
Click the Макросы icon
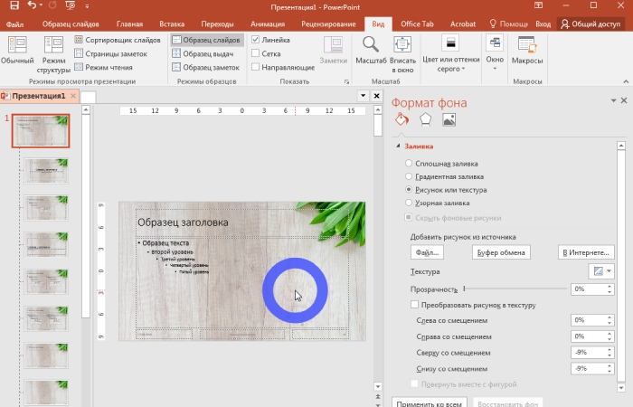tap(527, 44)
